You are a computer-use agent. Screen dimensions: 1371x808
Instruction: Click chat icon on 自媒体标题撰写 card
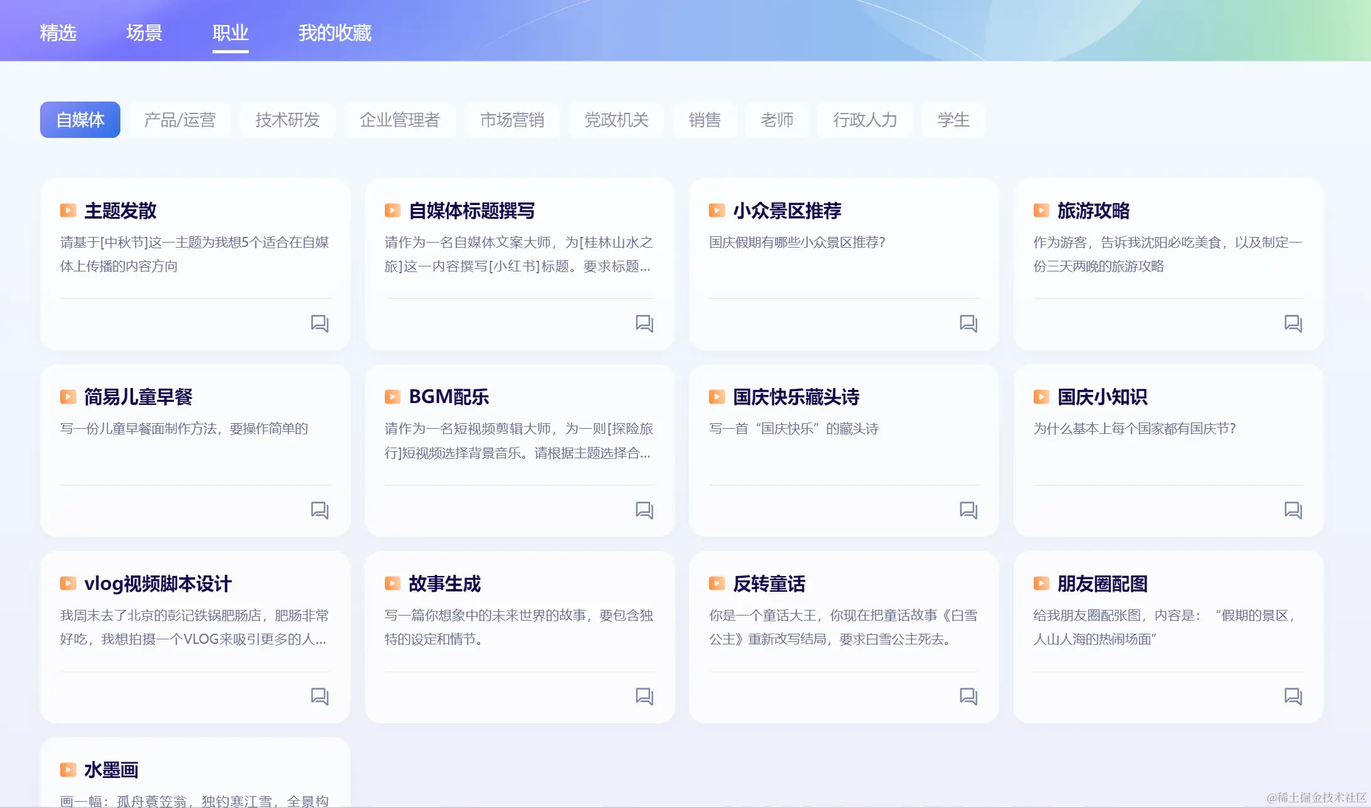(x=644, y=323)
